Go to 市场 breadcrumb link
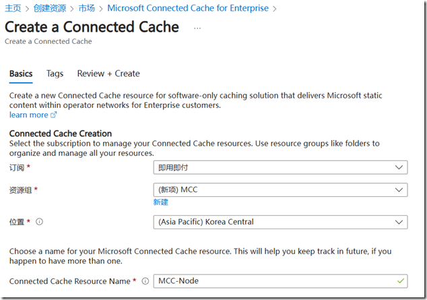 [87, 8]
